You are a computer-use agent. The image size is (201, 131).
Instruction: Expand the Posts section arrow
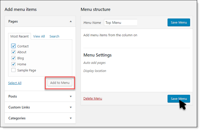[x=71, y=97]
